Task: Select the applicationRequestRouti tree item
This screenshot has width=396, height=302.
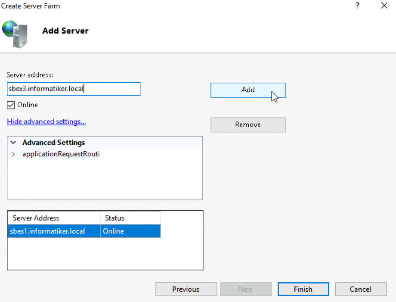Action: 60,154
